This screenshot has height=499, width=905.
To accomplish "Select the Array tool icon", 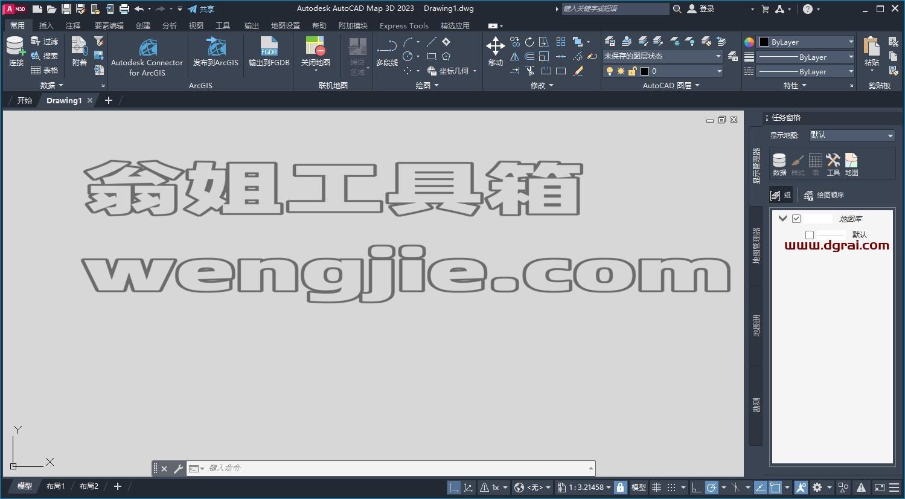I will (x=561, y=42).
